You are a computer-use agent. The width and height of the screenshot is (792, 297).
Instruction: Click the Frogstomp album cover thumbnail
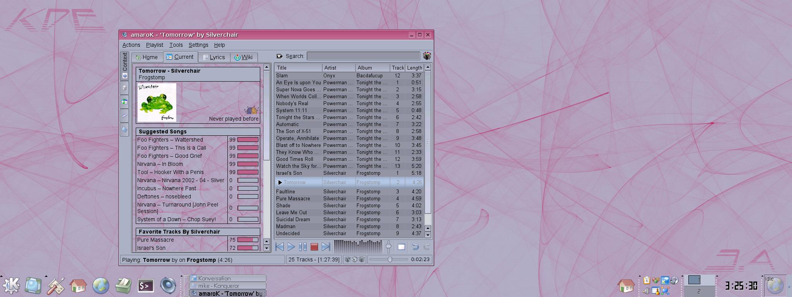pos(157,102)
